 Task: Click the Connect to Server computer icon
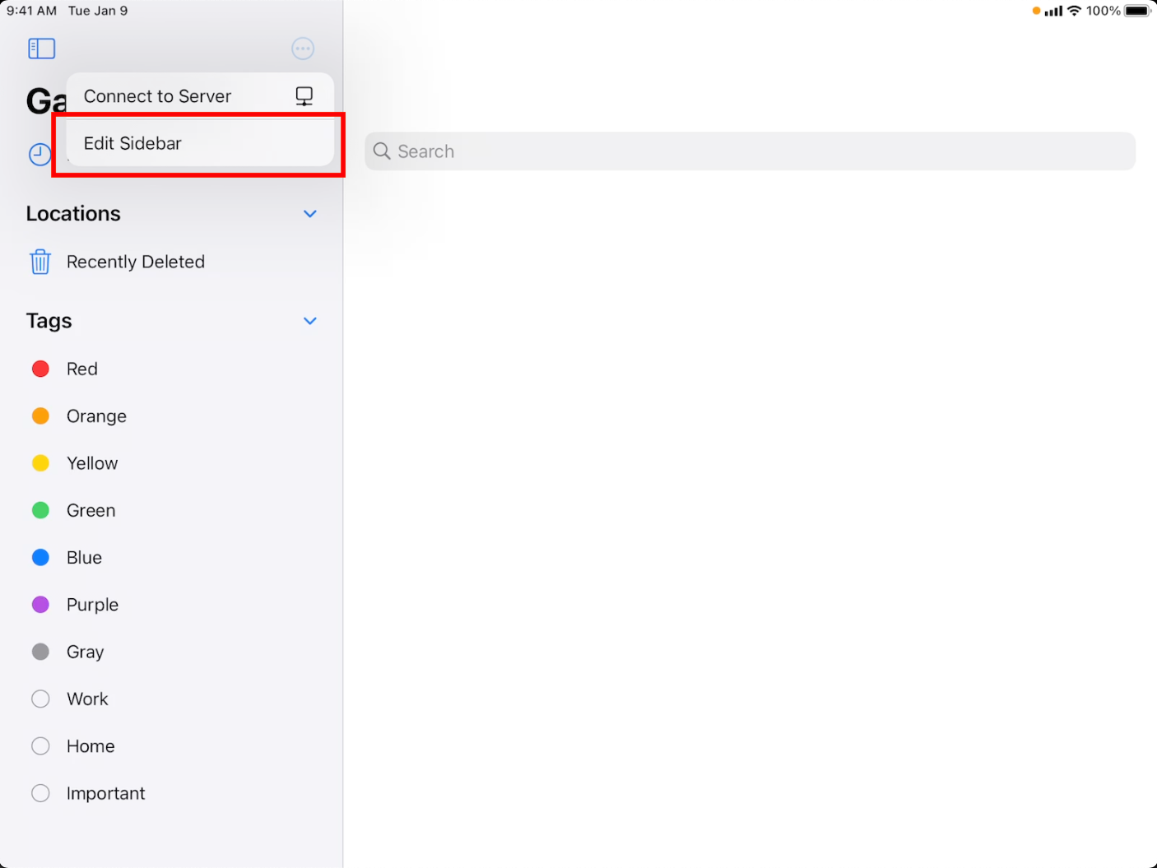point(304,96)
